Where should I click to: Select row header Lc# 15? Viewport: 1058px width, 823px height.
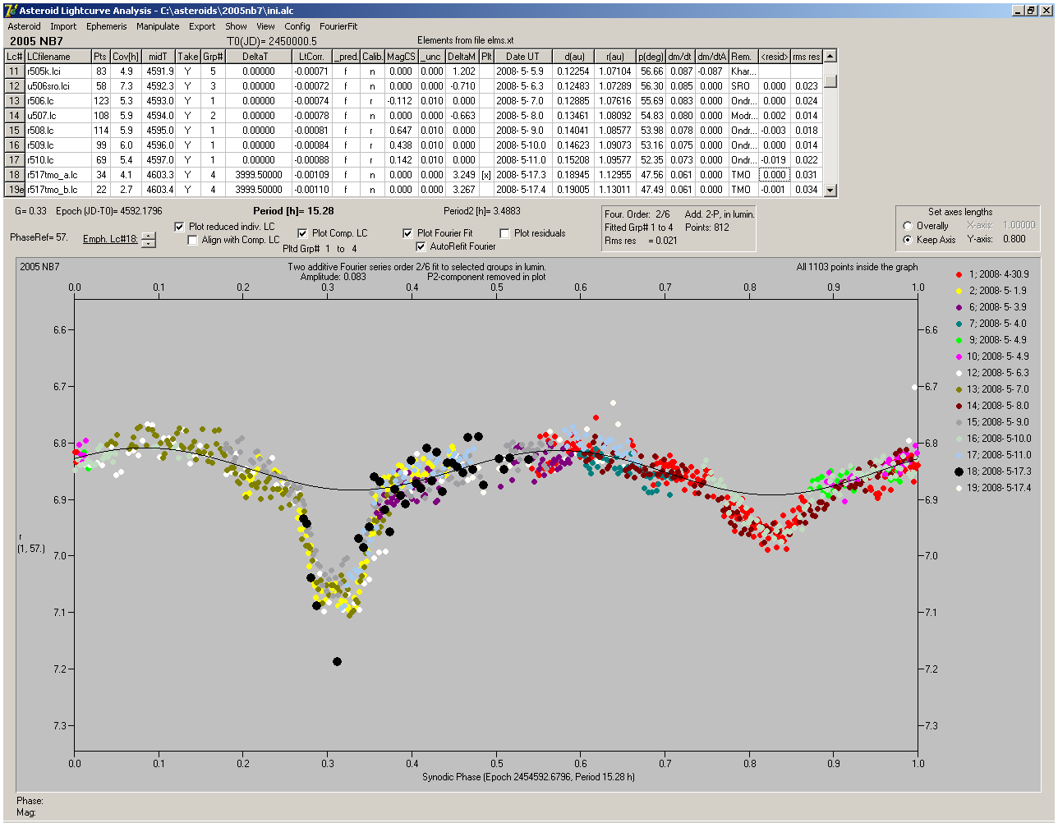[x=14, y=131]
